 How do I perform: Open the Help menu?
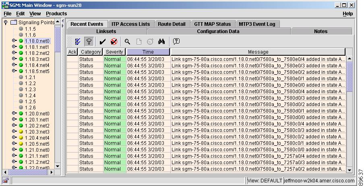click(348, 14)
